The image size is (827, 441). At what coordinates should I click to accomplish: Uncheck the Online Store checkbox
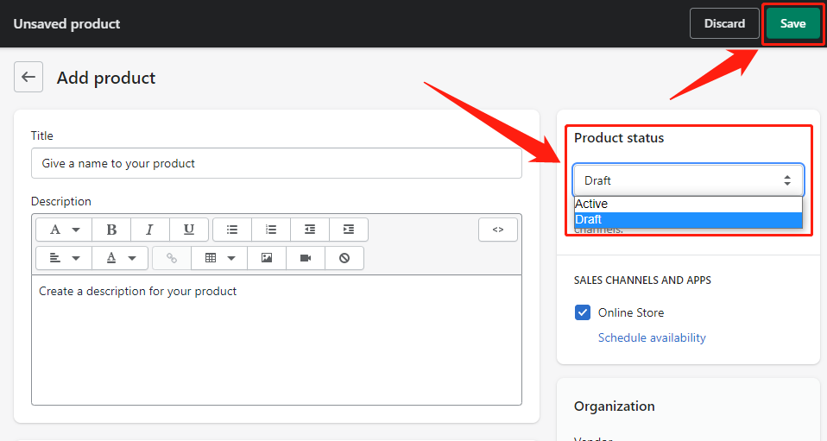tap(583, 312)
